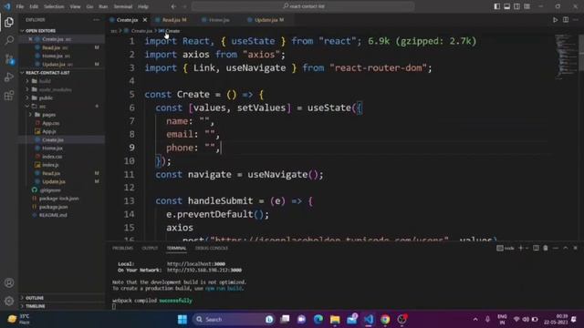The image size is (584, 328).
Task: Open the localhost:3000 link in terminal
Action: [x=196, y=263]
